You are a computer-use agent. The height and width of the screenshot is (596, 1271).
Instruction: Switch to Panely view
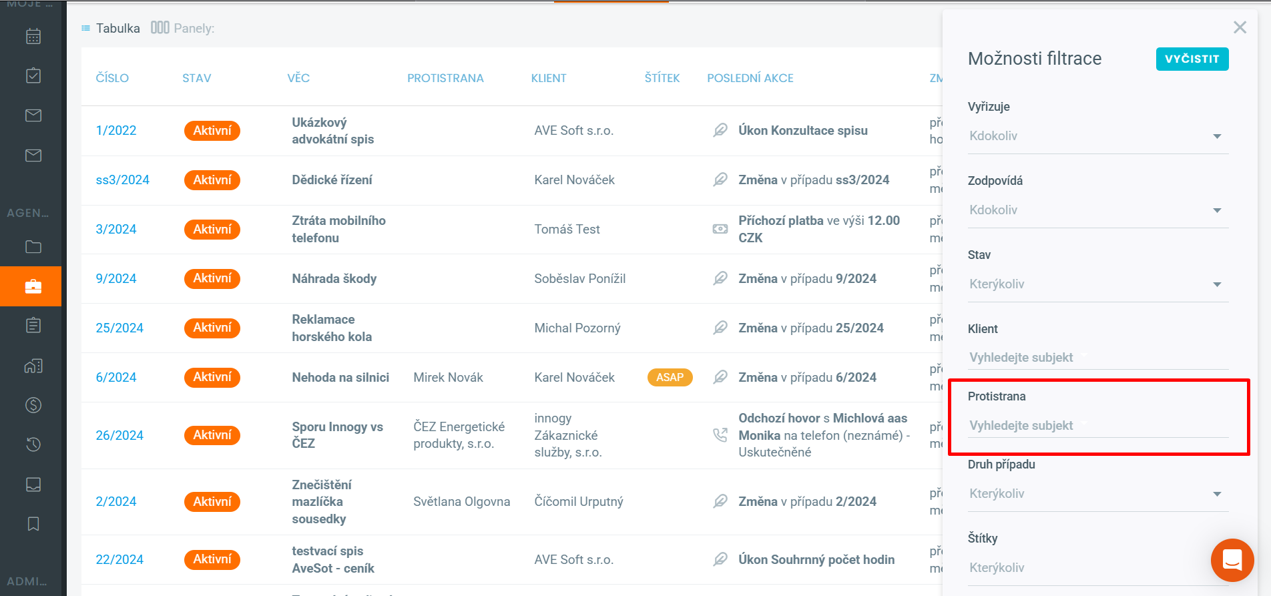pyautogui.click(x=183, y=28)
